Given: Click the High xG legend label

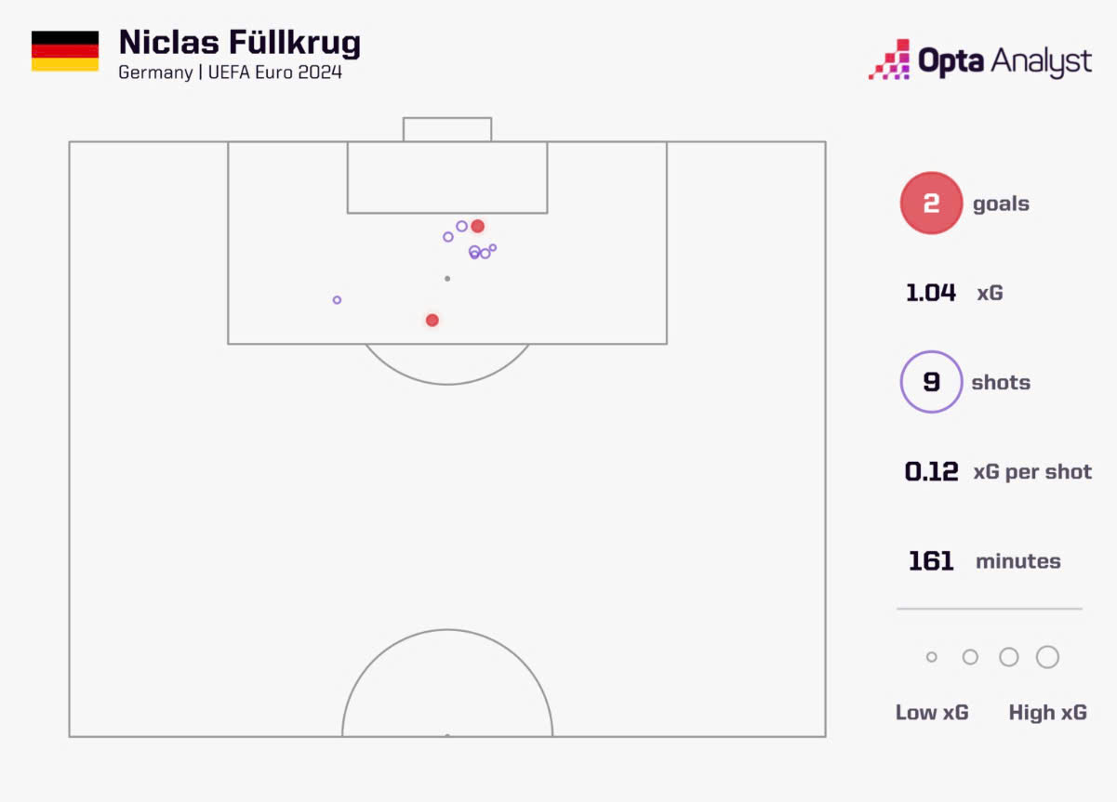Looking at the screenshot, I should pos(1047,713).
